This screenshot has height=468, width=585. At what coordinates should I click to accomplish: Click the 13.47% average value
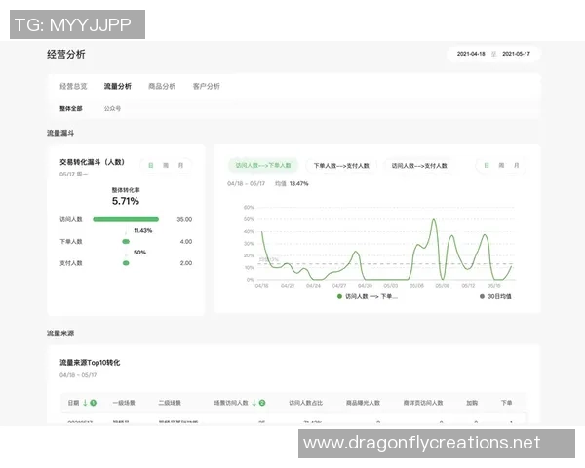299,183
